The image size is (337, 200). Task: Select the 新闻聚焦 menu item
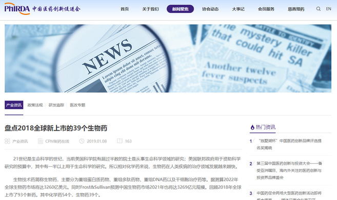181,9
